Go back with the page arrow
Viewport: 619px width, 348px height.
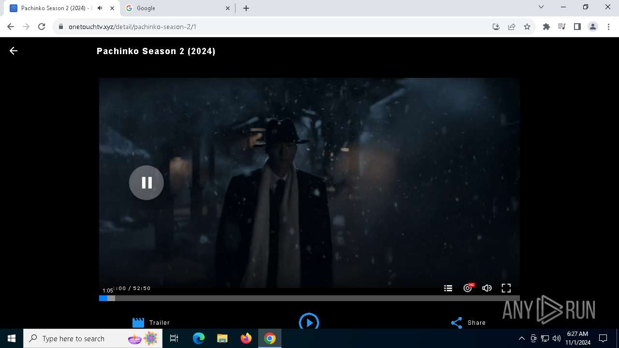coord(14,51)
